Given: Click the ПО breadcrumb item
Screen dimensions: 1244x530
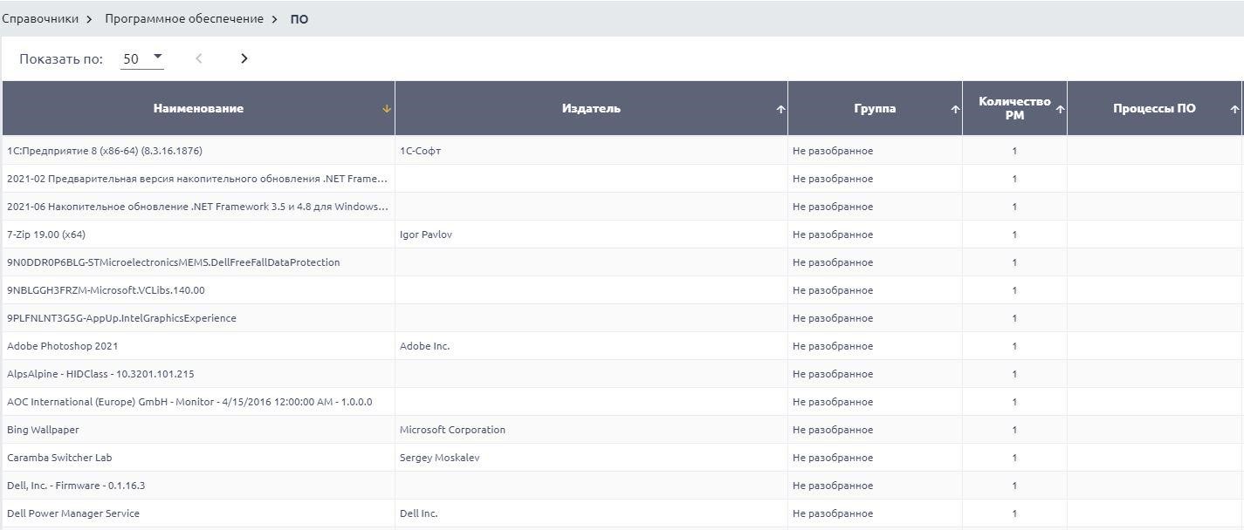Looking at the screenshot, I should (299, 19).
